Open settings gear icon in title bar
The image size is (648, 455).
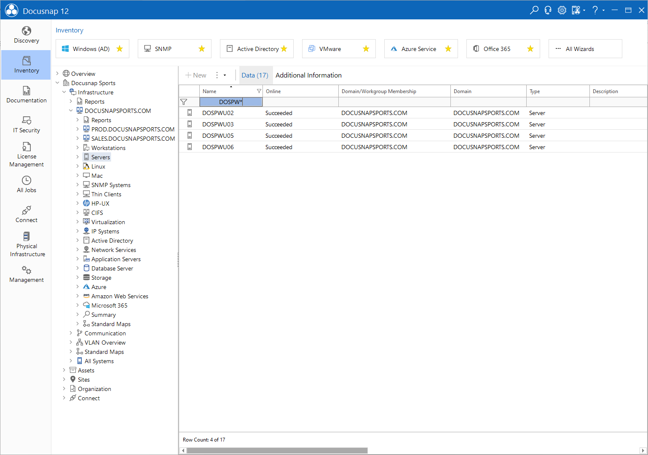(x=562, y=10)
